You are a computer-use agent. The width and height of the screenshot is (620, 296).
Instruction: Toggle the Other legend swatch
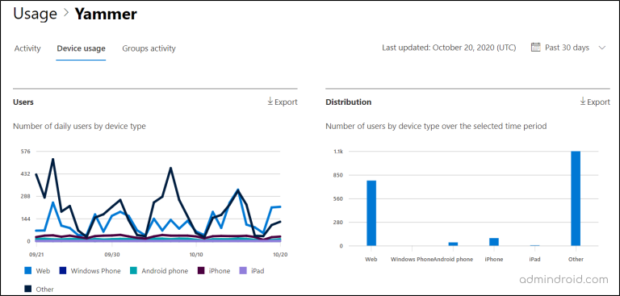pos(28,290)
